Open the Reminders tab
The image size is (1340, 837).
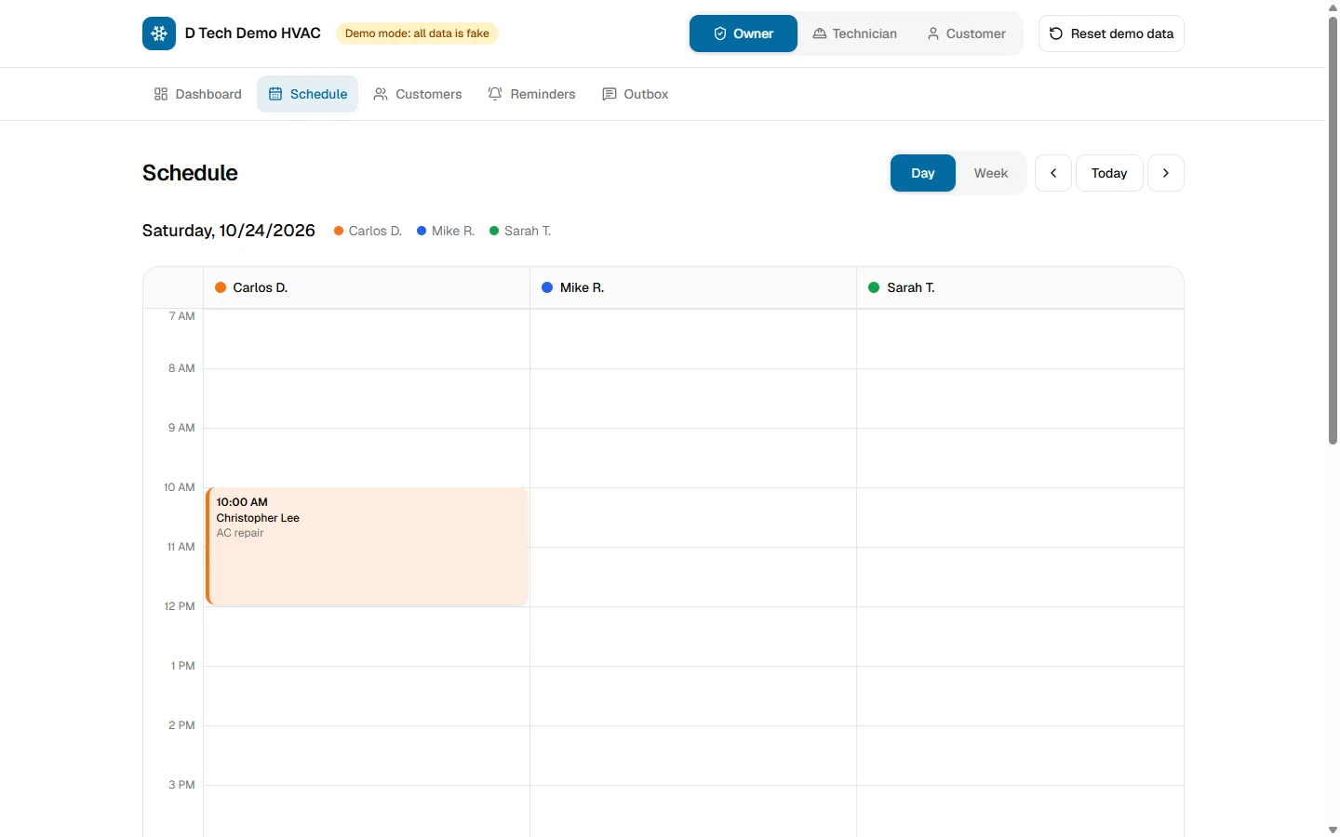pyautogui.click(x=532, y=94)
